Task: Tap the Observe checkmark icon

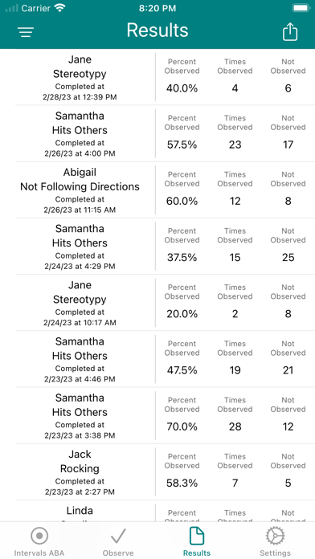Action: coord(118,536)
